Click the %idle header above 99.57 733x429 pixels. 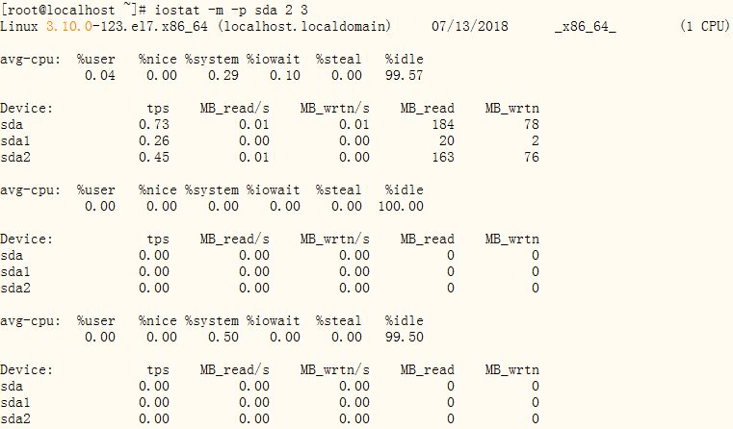405,60
